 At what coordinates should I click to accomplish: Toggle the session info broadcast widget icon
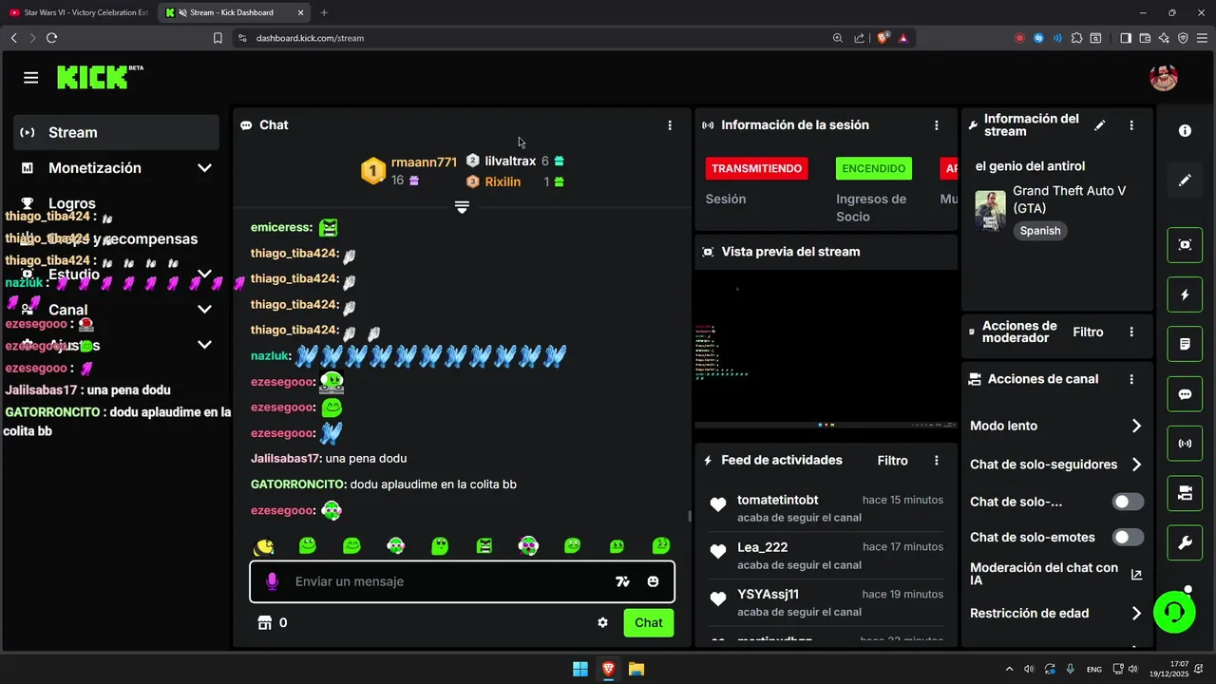(1185, 444)
